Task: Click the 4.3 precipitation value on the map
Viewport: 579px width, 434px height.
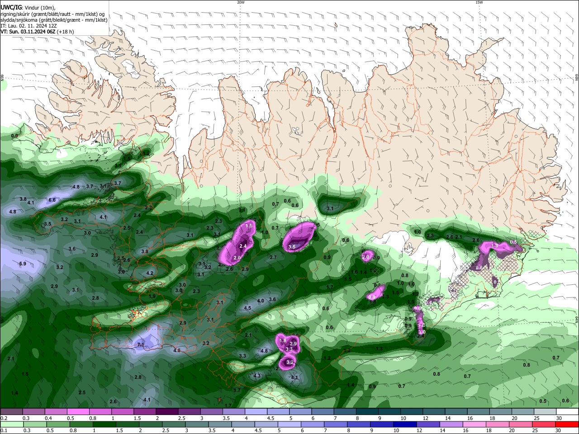Action: (257, 376)
